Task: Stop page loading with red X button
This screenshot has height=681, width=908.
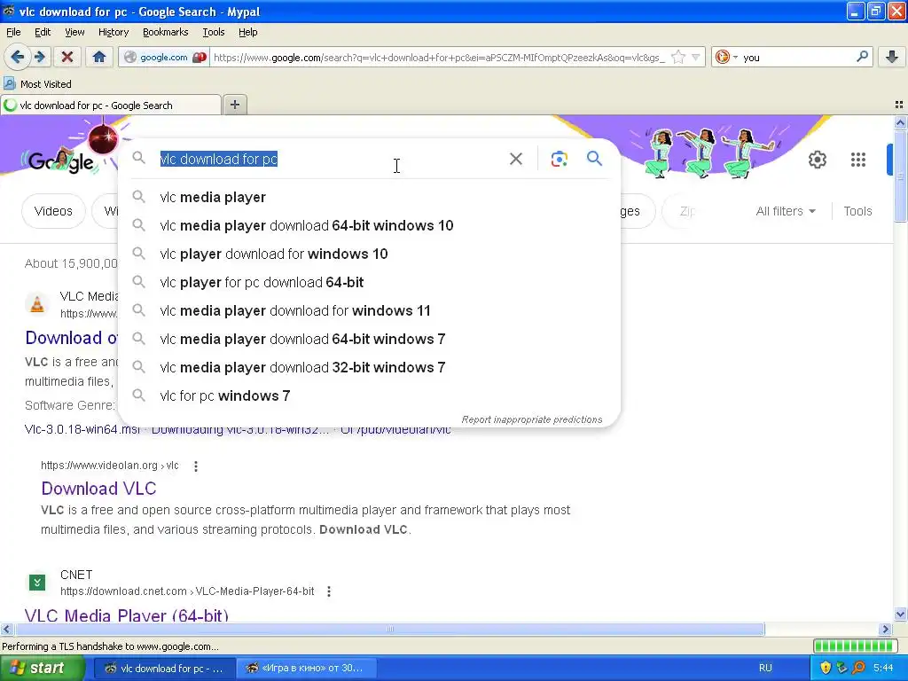Action: (67, 57)
